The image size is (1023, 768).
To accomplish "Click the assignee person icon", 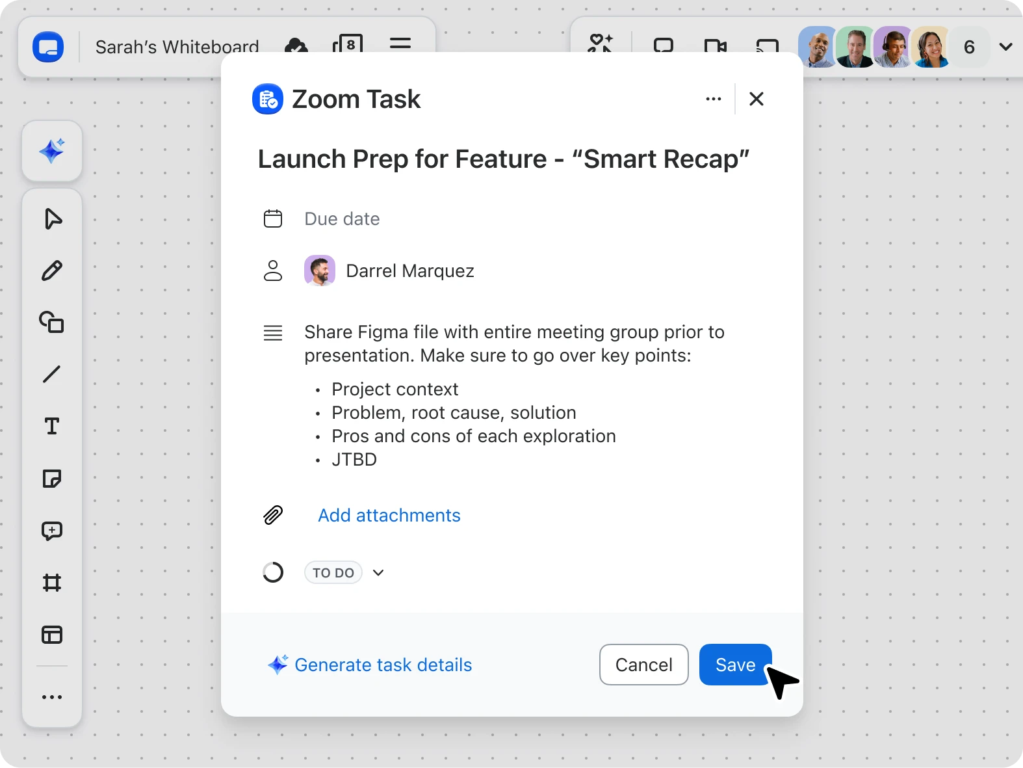I will pos(273,271).
